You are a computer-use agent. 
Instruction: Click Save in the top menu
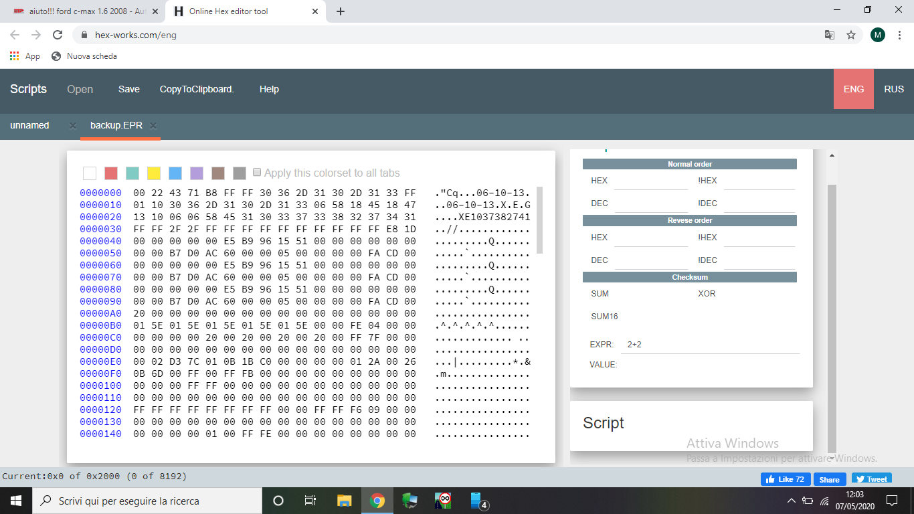pos(129,89)
